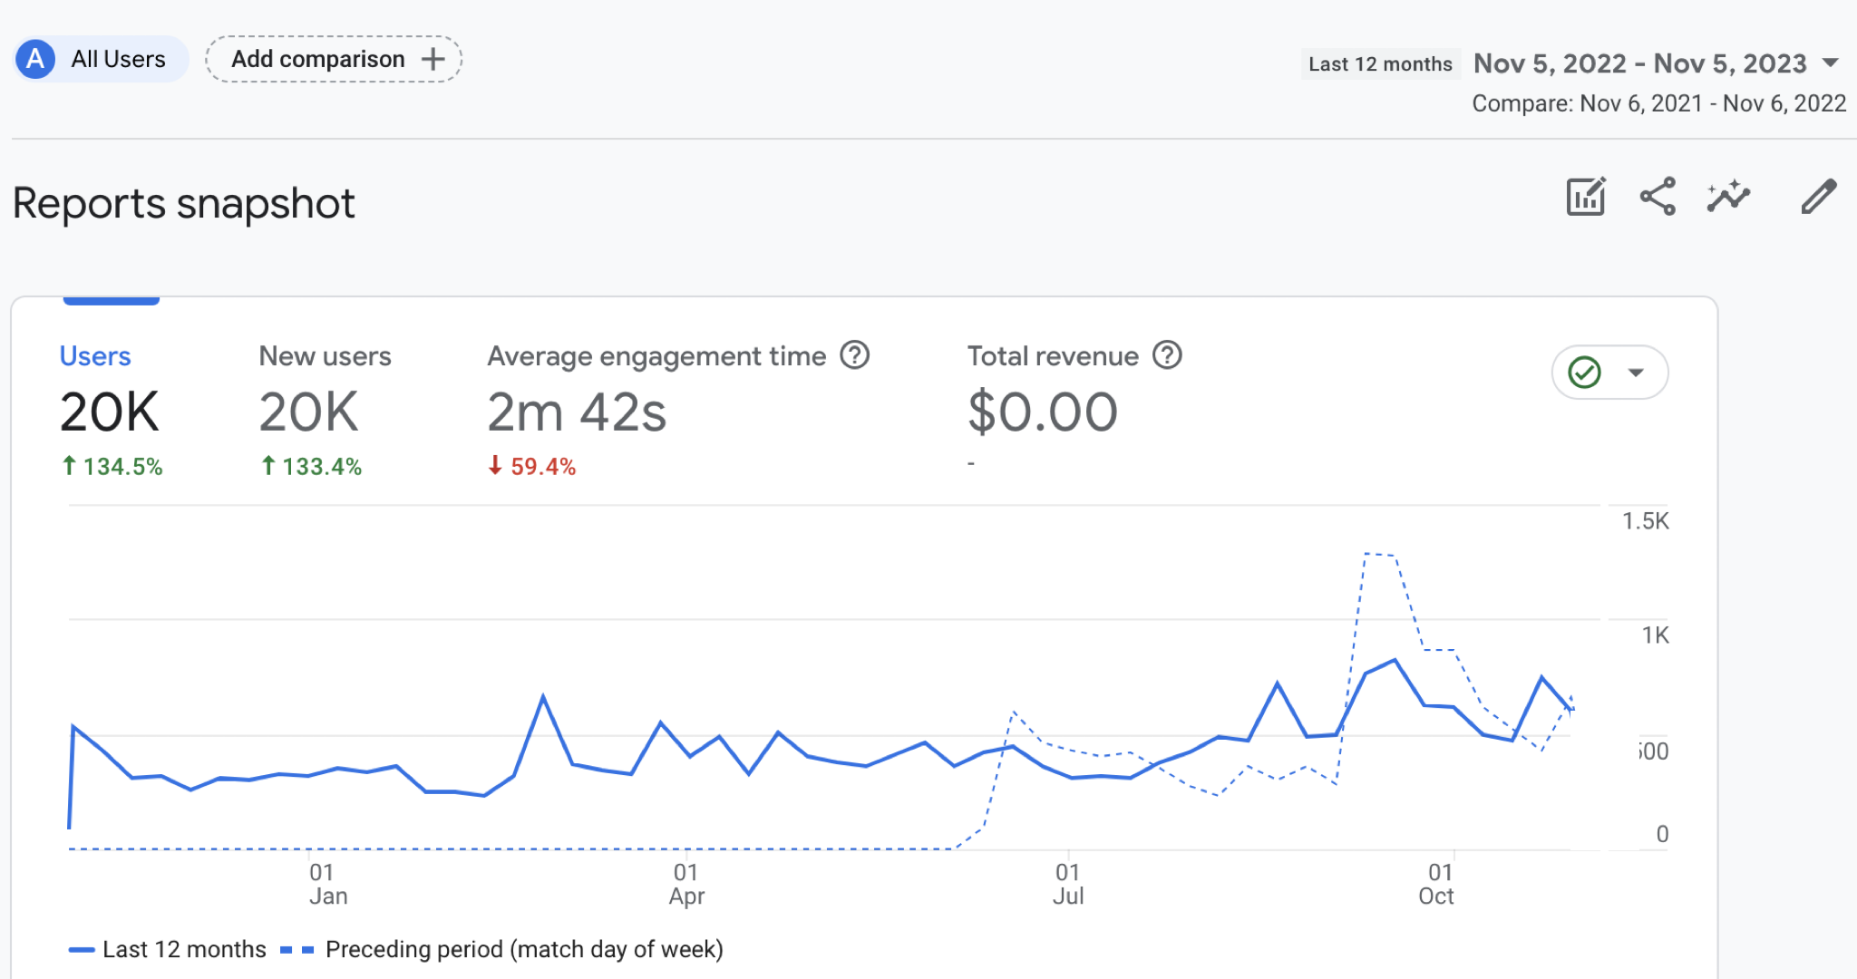Open the data quality status dropdown arrow
Viewport: 1857px width, 979px height.
click(x=1636, y=373)
